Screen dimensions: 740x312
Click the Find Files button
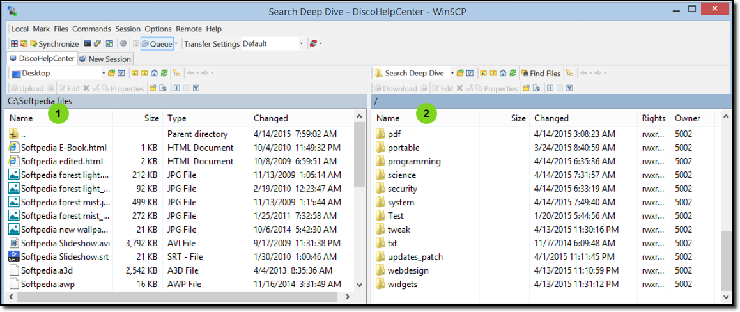pyautogui.click(x=541, y=73)
